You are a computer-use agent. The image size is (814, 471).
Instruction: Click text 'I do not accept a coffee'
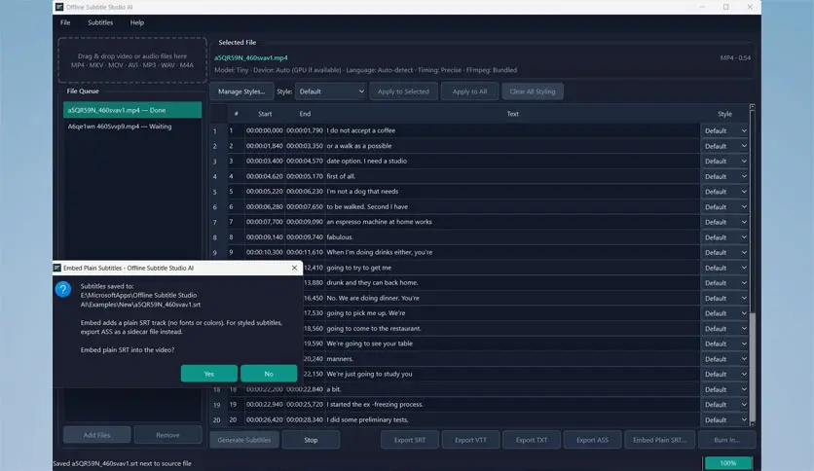[x=361, y=130]
